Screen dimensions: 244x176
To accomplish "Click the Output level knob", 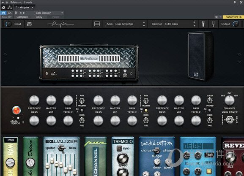I will (x=236, y=24).
